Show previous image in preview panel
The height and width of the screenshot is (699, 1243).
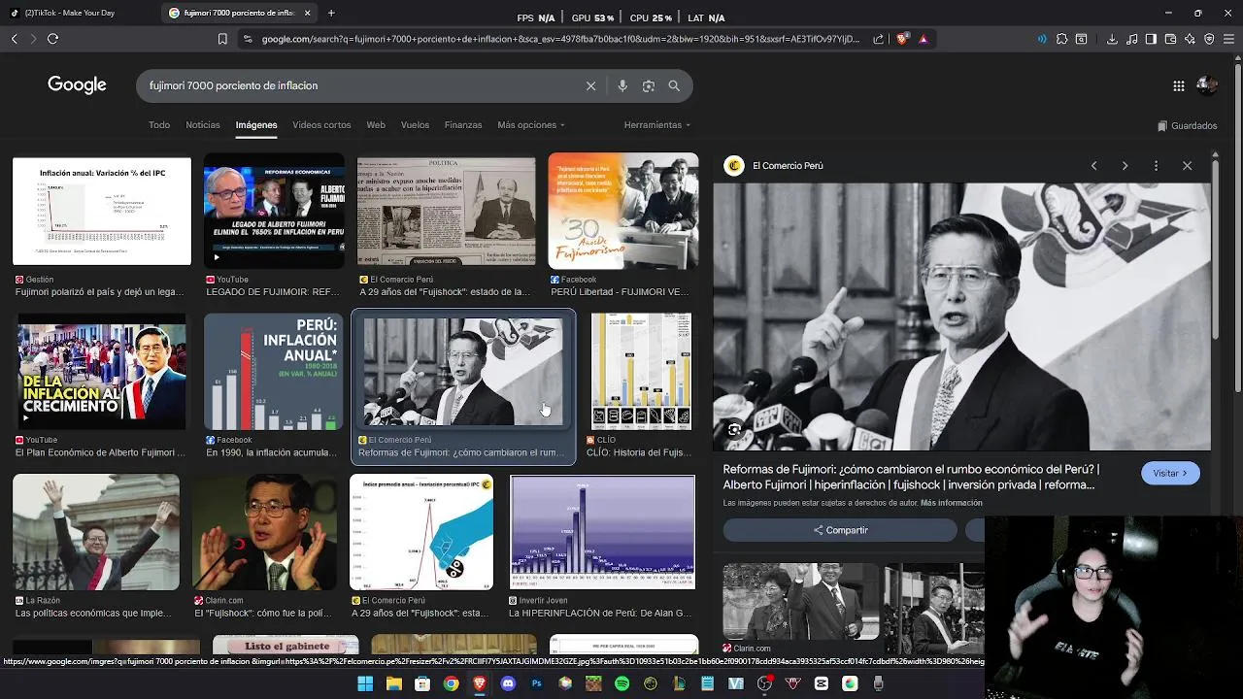coord(1093,166)
